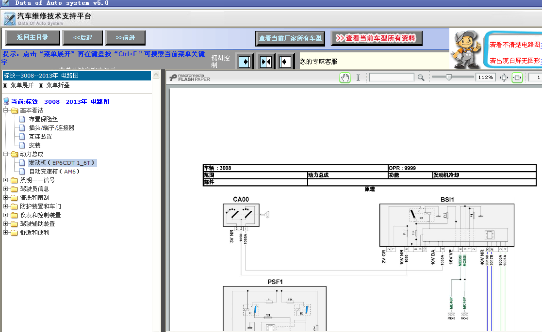Expand the 舒适和便利 tree folder

click(5, 232)
